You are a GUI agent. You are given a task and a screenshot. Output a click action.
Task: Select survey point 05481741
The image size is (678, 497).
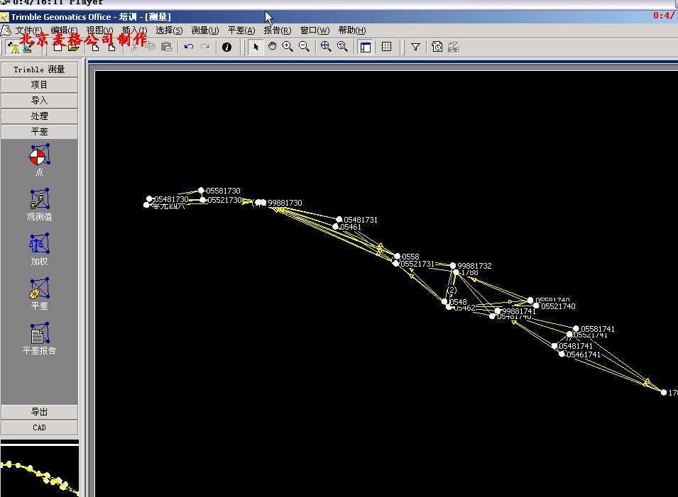(554, 346)
